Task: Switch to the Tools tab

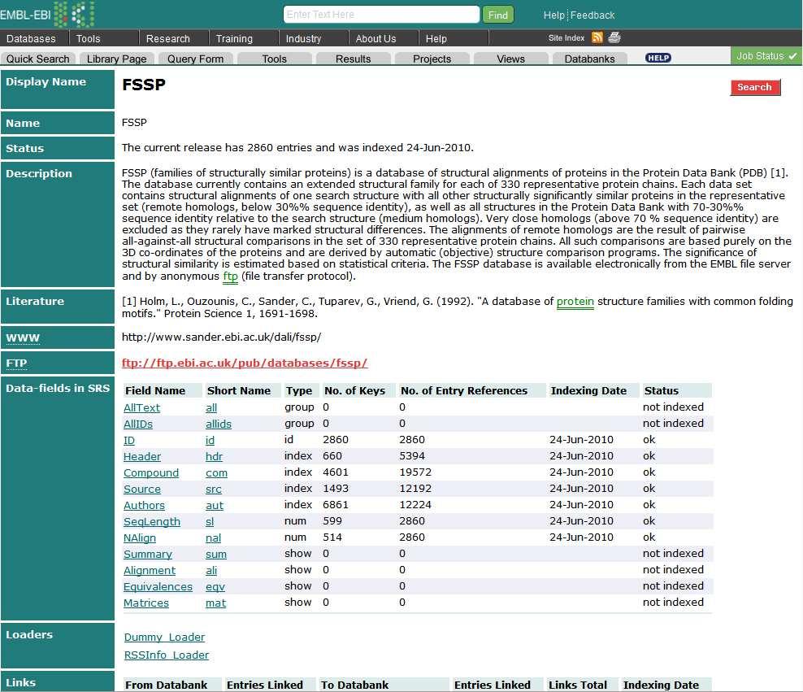Action: (x=275, y=59)
